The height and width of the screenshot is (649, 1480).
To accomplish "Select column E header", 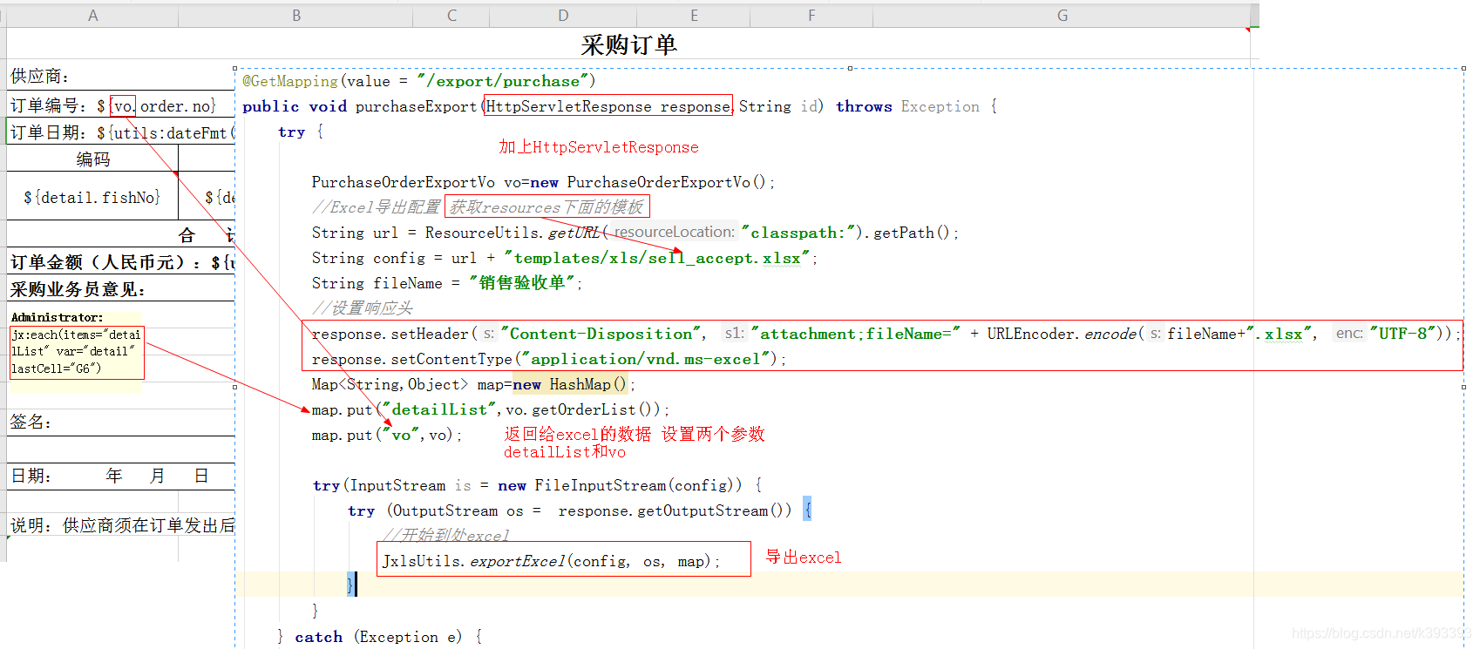I will coord(694,16).
